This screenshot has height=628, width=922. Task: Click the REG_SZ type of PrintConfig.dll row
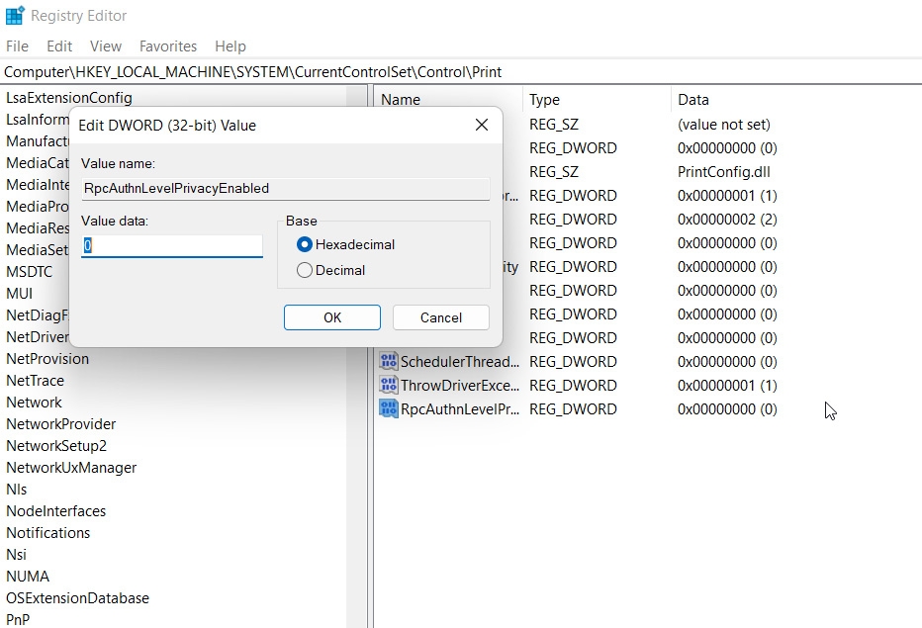pyautogui.click(x=554, y=172)
